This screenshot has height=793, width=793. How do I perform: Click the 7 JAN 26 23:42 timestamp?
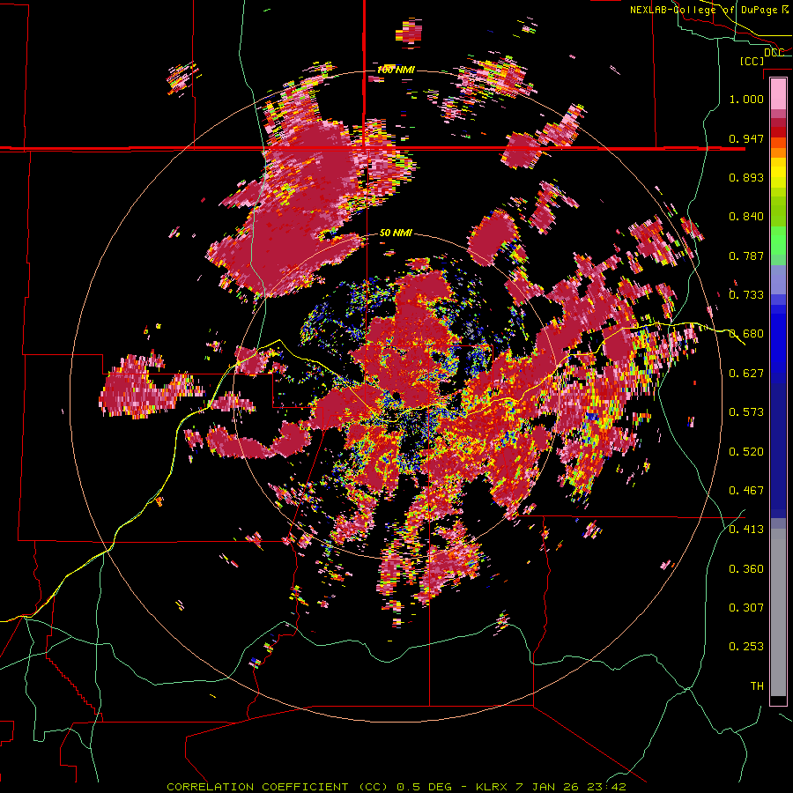(x=570, y=787)
